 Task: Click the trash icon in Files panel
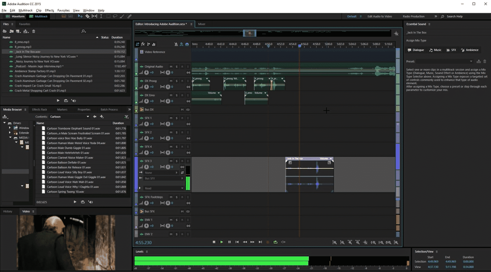34,31
